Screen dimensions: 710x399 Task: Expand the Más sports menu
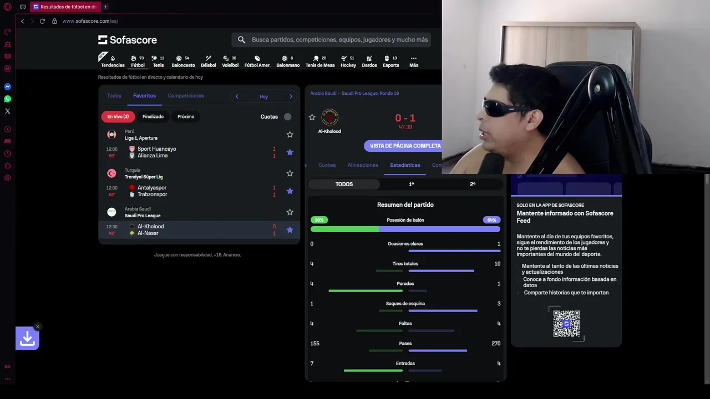(414, 62)
